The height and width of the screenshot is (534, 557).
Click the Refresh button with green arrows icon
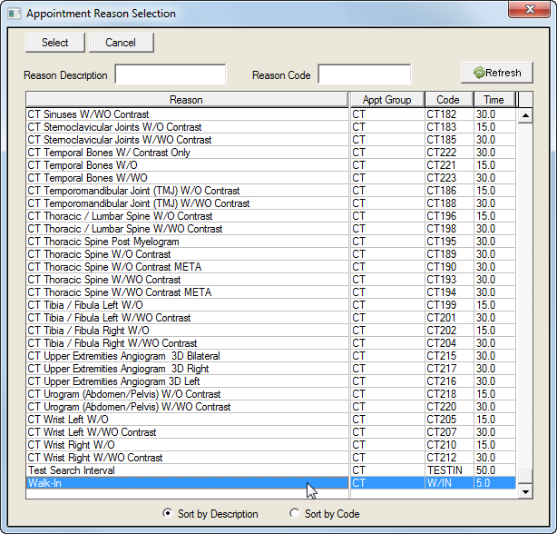(x=496, y=73)
